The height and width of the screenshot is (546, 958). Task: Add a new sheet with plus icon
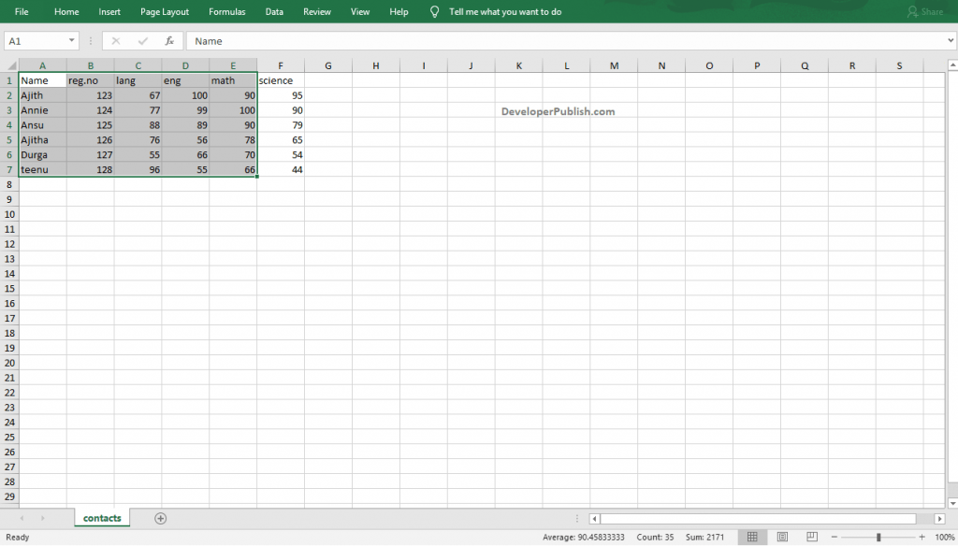tap(160, 519)
